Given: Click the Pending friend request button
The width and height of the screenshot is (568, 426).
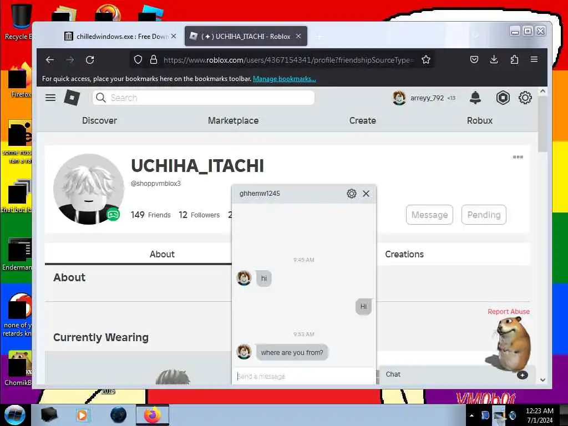Looking at the screenshot, I should 484,215.
